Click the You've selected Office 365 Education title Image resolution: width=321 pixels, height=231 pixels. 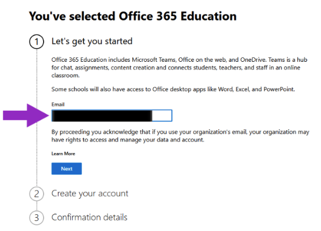(133, 16)
